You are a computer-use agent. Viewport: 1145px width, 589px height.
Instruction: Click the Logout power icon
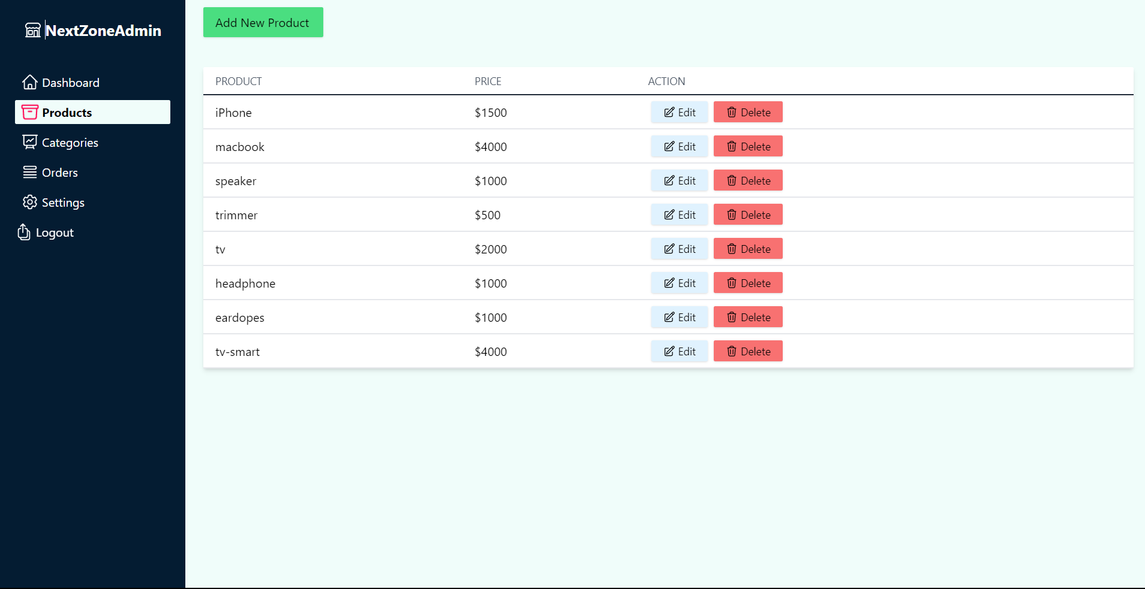(23, 232)
